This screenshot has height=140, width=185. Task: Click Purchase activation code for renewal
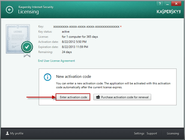(122, 97)
